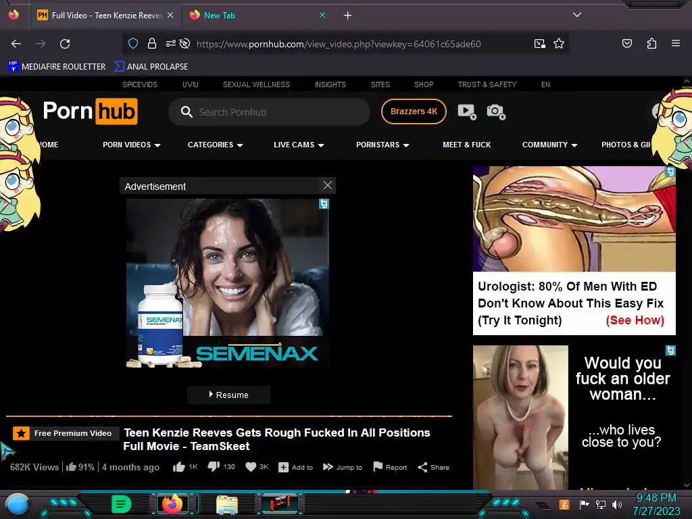Open the permissions icon in address bar

(170, 43)
